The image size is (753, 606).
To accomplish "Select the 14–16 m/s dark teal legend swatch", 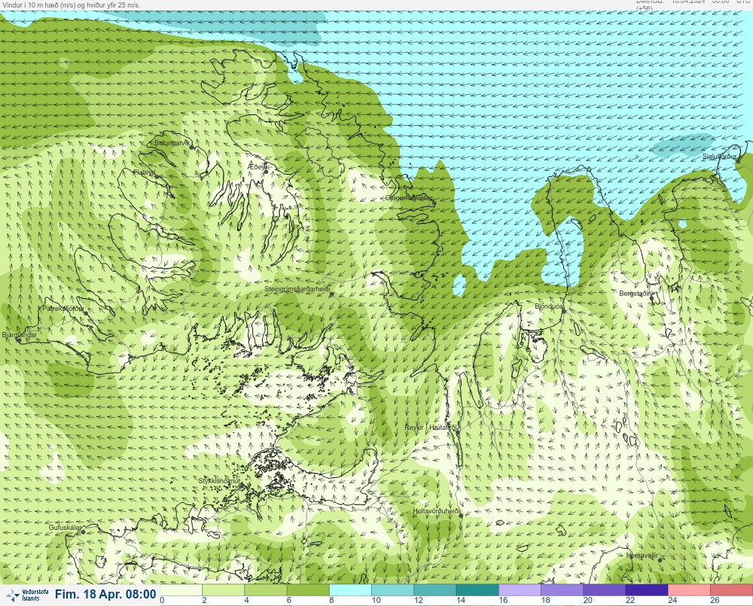I will 477,589.
